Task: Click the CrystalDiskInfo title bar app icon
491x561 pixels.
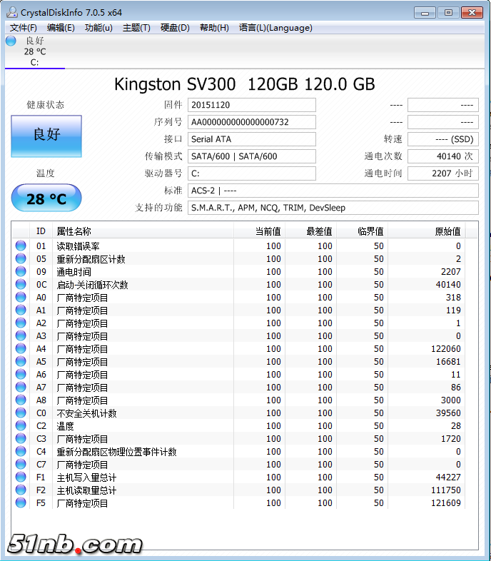Action: tap(12, 12)
